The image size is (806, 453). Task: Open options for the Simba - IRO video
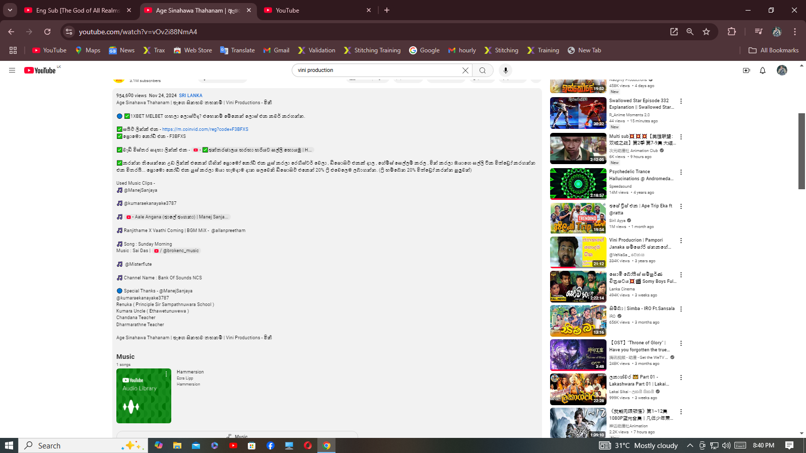click(x=681, y=309)
